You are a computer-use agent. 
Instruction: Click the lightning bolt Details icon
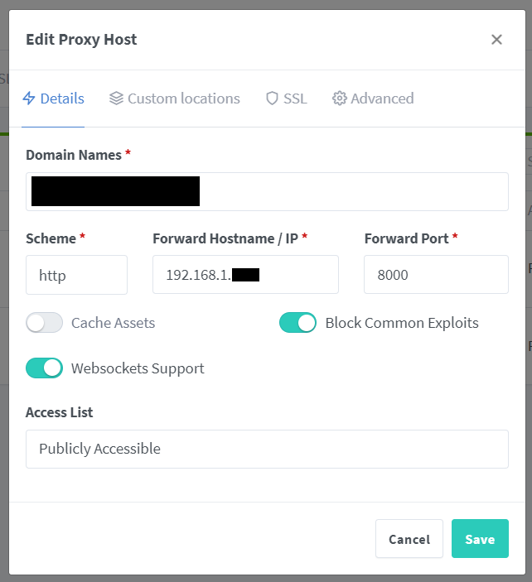click(x=29, y=99)
